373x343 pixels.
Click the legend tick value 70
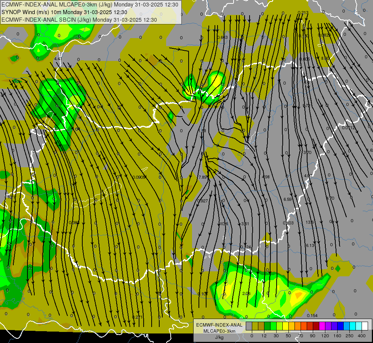301,336
